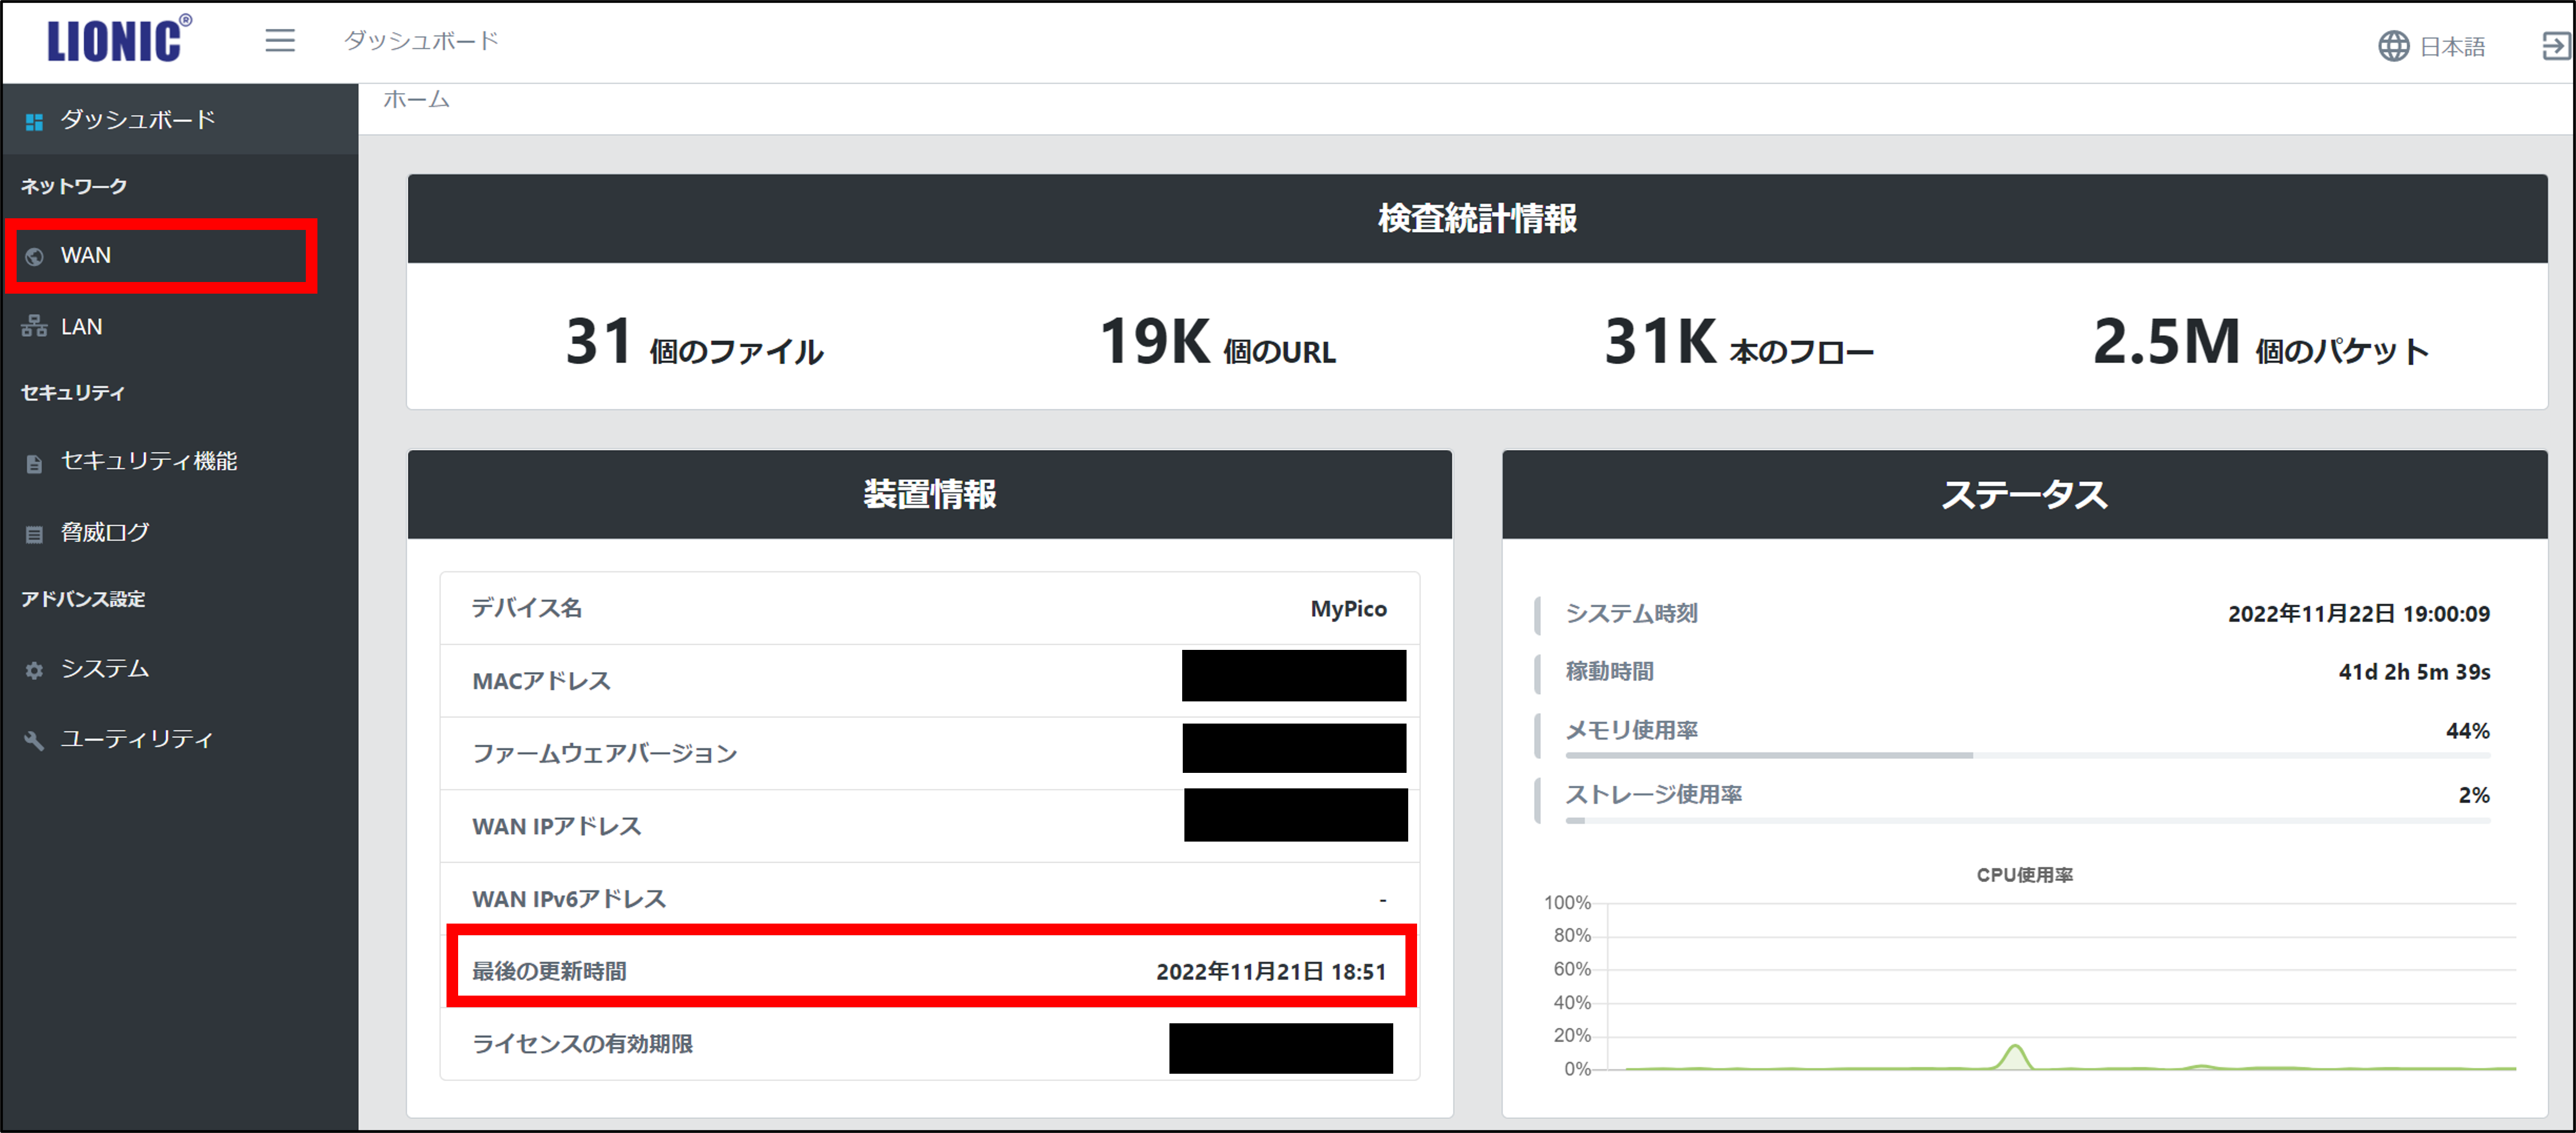
Task: Open the ホーム breadcrumb link
Action: 415,99
